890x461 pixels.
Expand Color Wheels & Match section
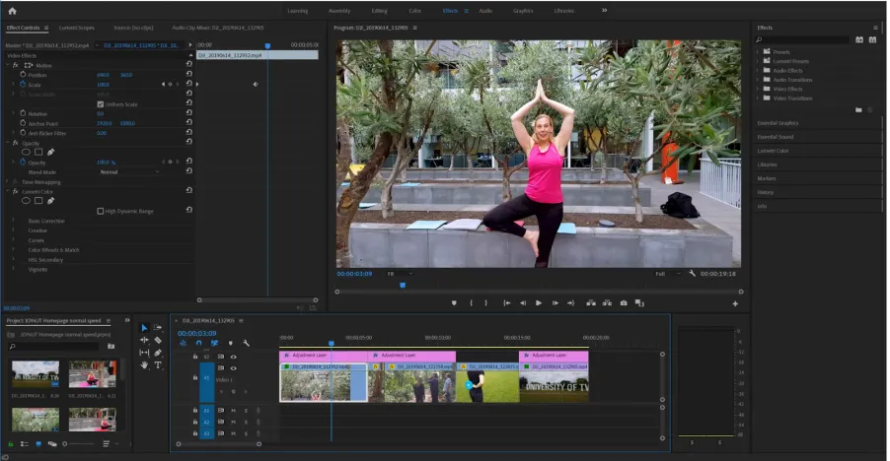point(13,250)
